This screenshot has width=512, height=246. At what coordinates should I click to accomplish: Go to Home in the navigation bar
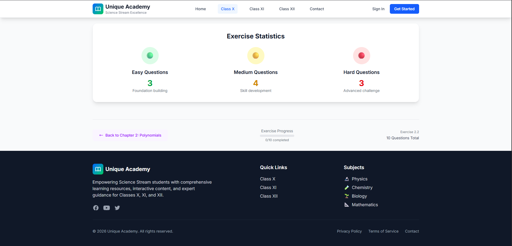pos(201,9)
